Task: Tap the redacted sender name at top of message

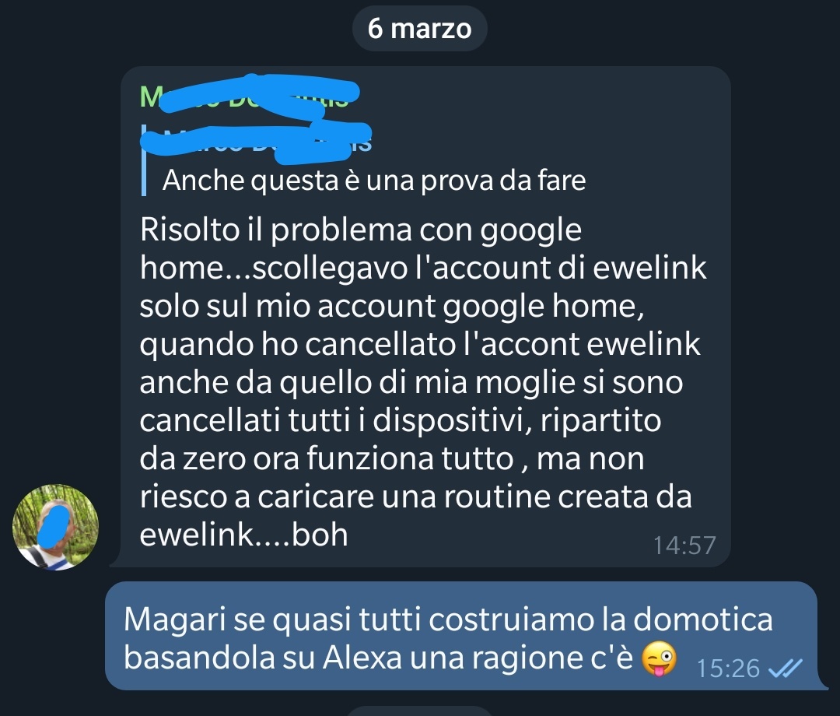Action: click(250, 94)
